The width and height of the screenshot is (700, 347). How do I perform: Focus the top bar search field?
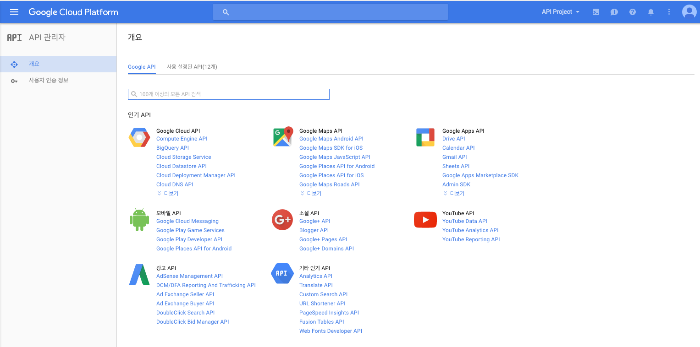331,12
